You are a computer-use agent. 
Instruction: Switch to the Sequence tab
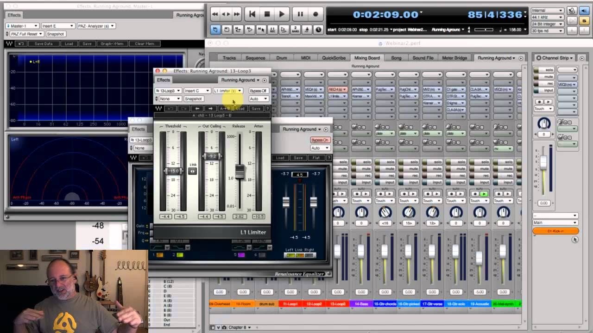click(x=255, y=58)
